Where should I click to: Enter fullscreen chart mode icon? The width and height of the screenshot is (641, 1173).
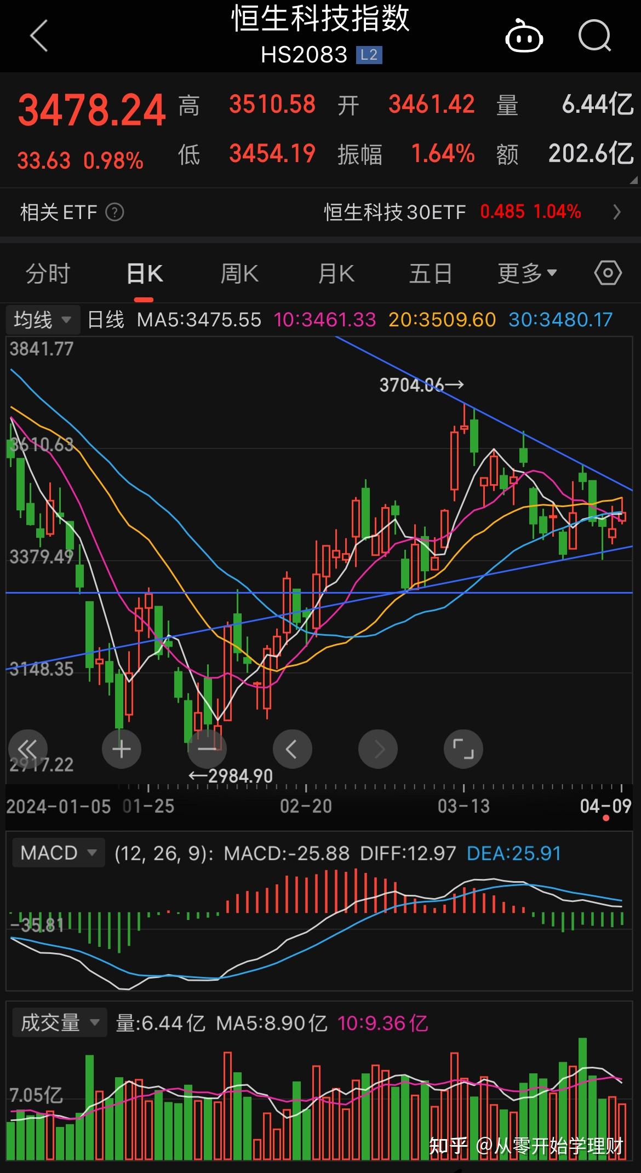(x=463, y=749)
